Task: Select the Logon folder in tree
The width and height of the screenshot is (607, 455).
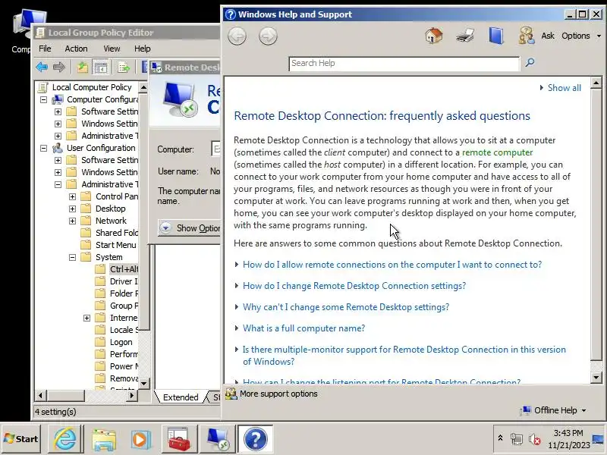Action: click(121, 343)
